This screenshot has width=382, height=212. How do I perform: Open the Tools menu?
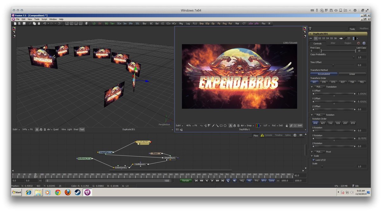tap(37, 19)
